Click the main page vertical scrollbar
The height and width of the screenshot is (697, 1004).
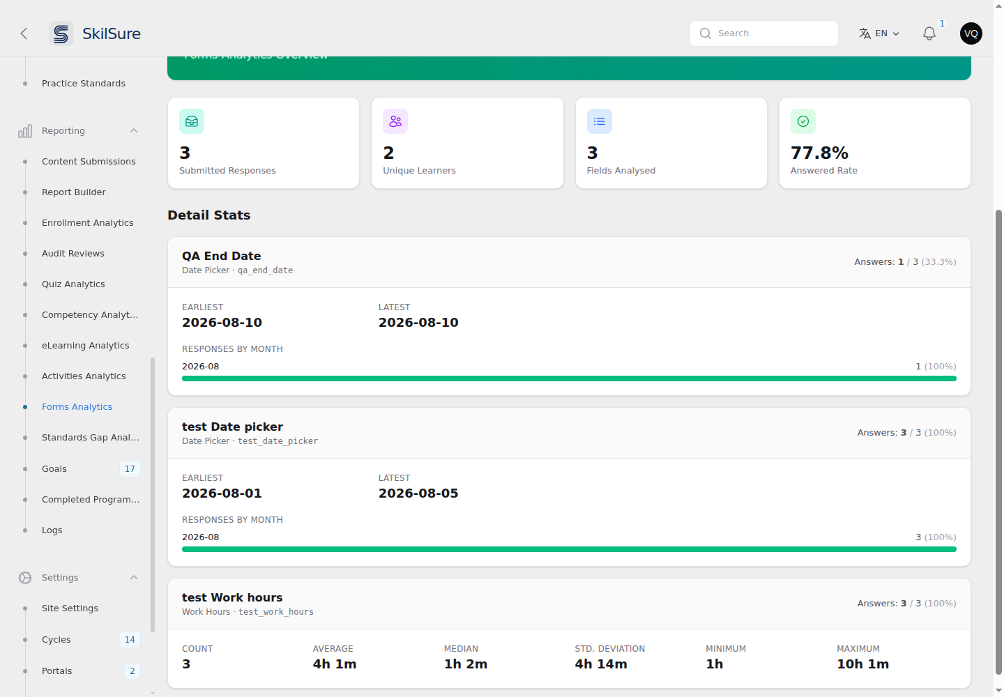(x=998, y=441)
